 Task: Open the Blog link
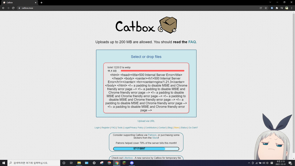pos(170,128)
